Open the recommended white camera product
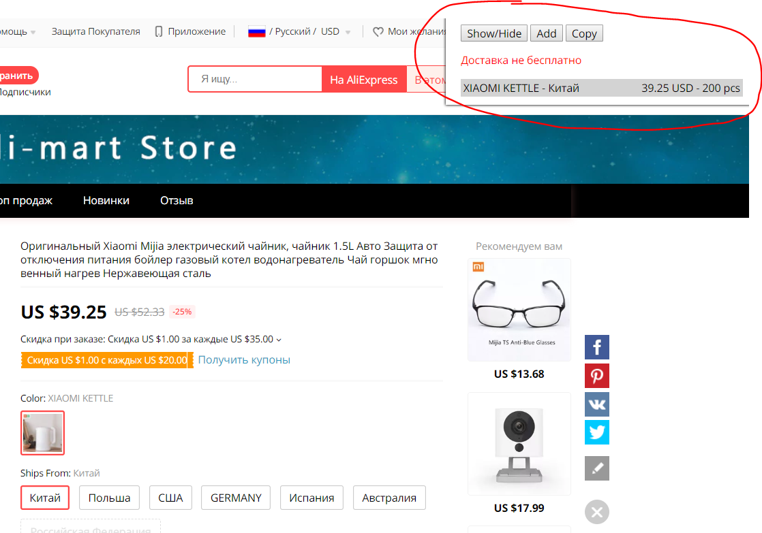The image size is (762, 533). coord(519,444)
